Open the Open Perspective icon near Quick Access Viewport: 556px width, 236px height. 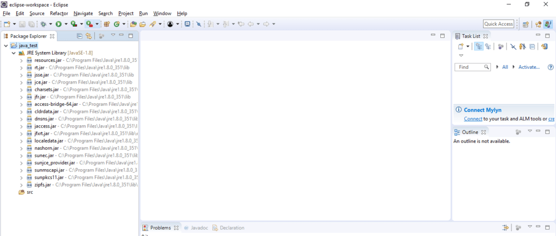point(526,24)
